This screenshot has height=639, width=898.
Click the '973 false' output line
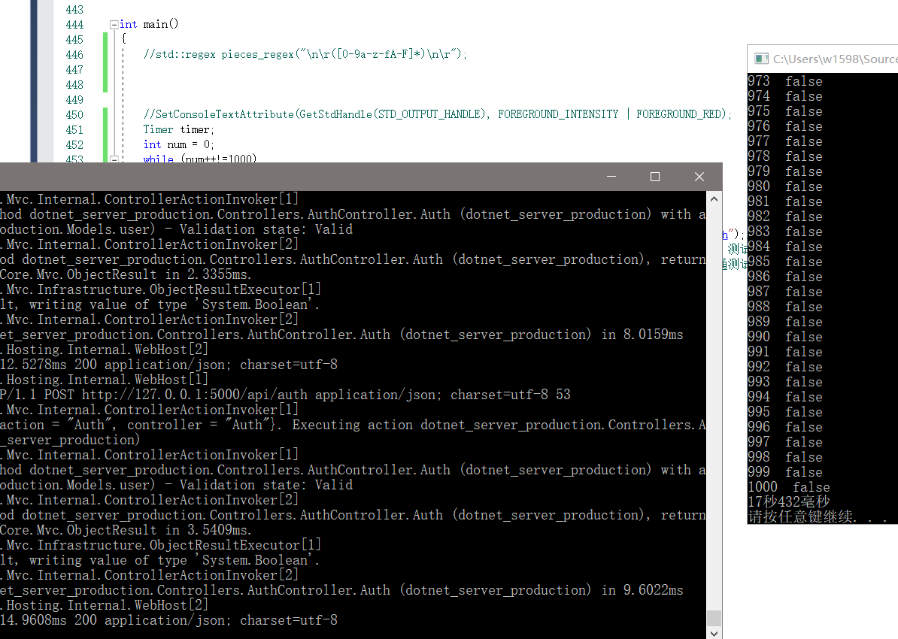pyautogui.click(x=785, y=81)
